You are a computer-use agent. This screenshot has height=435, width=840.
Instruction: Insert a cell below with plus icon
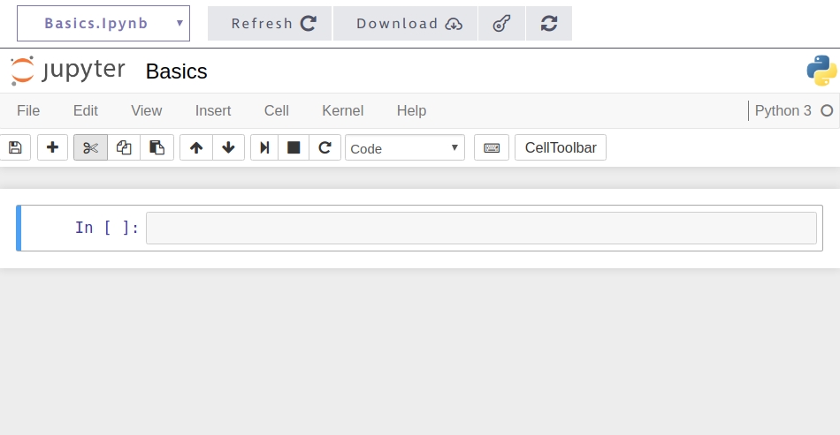coord(52,147)
